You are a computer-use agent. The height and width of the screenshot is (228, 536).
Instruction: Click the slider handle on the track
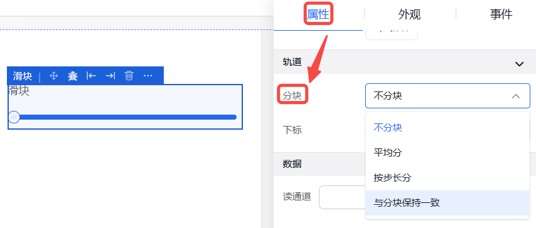pos(14,117)
